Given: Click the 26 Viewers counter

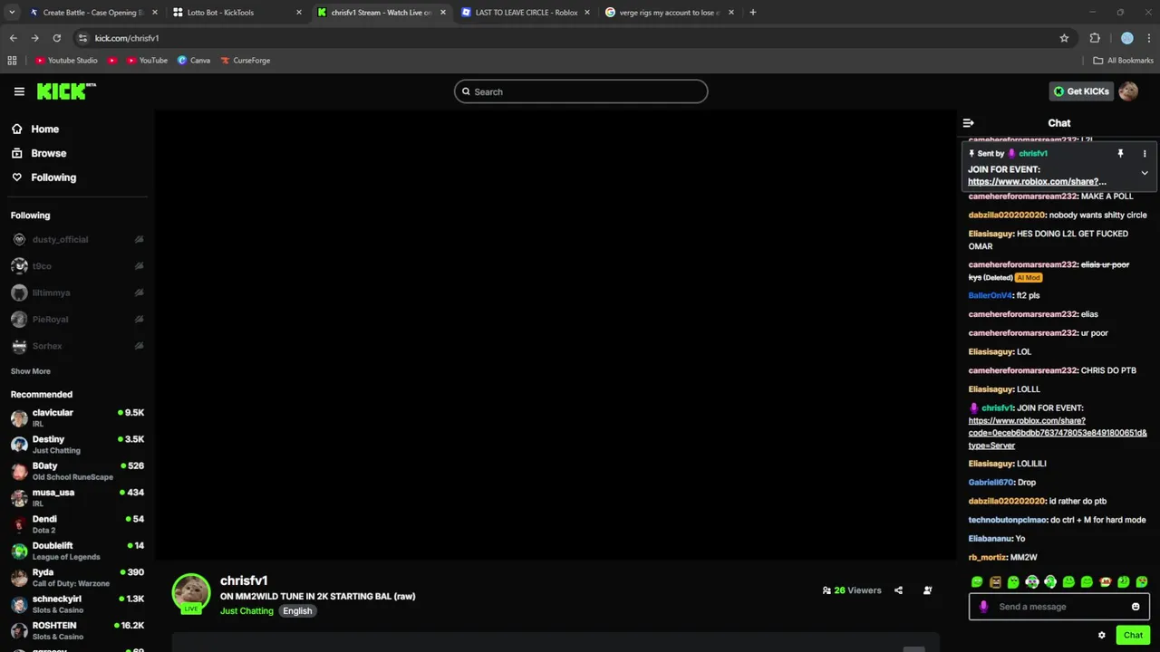Looking at the screenshot, I should click(852, 590).
